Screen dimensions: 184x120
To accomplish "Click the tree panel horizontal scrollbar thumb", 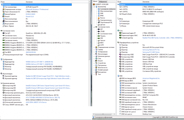I will point(103,114).
